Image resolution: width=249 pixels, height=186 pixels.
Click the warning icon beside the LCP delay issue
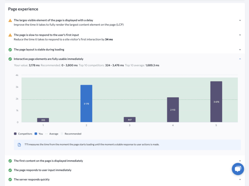tap(11, 20)
